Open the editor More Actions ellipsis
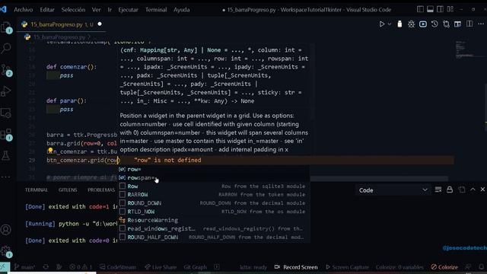The width and height of the screenshot is (487, 274). point(481,24)
